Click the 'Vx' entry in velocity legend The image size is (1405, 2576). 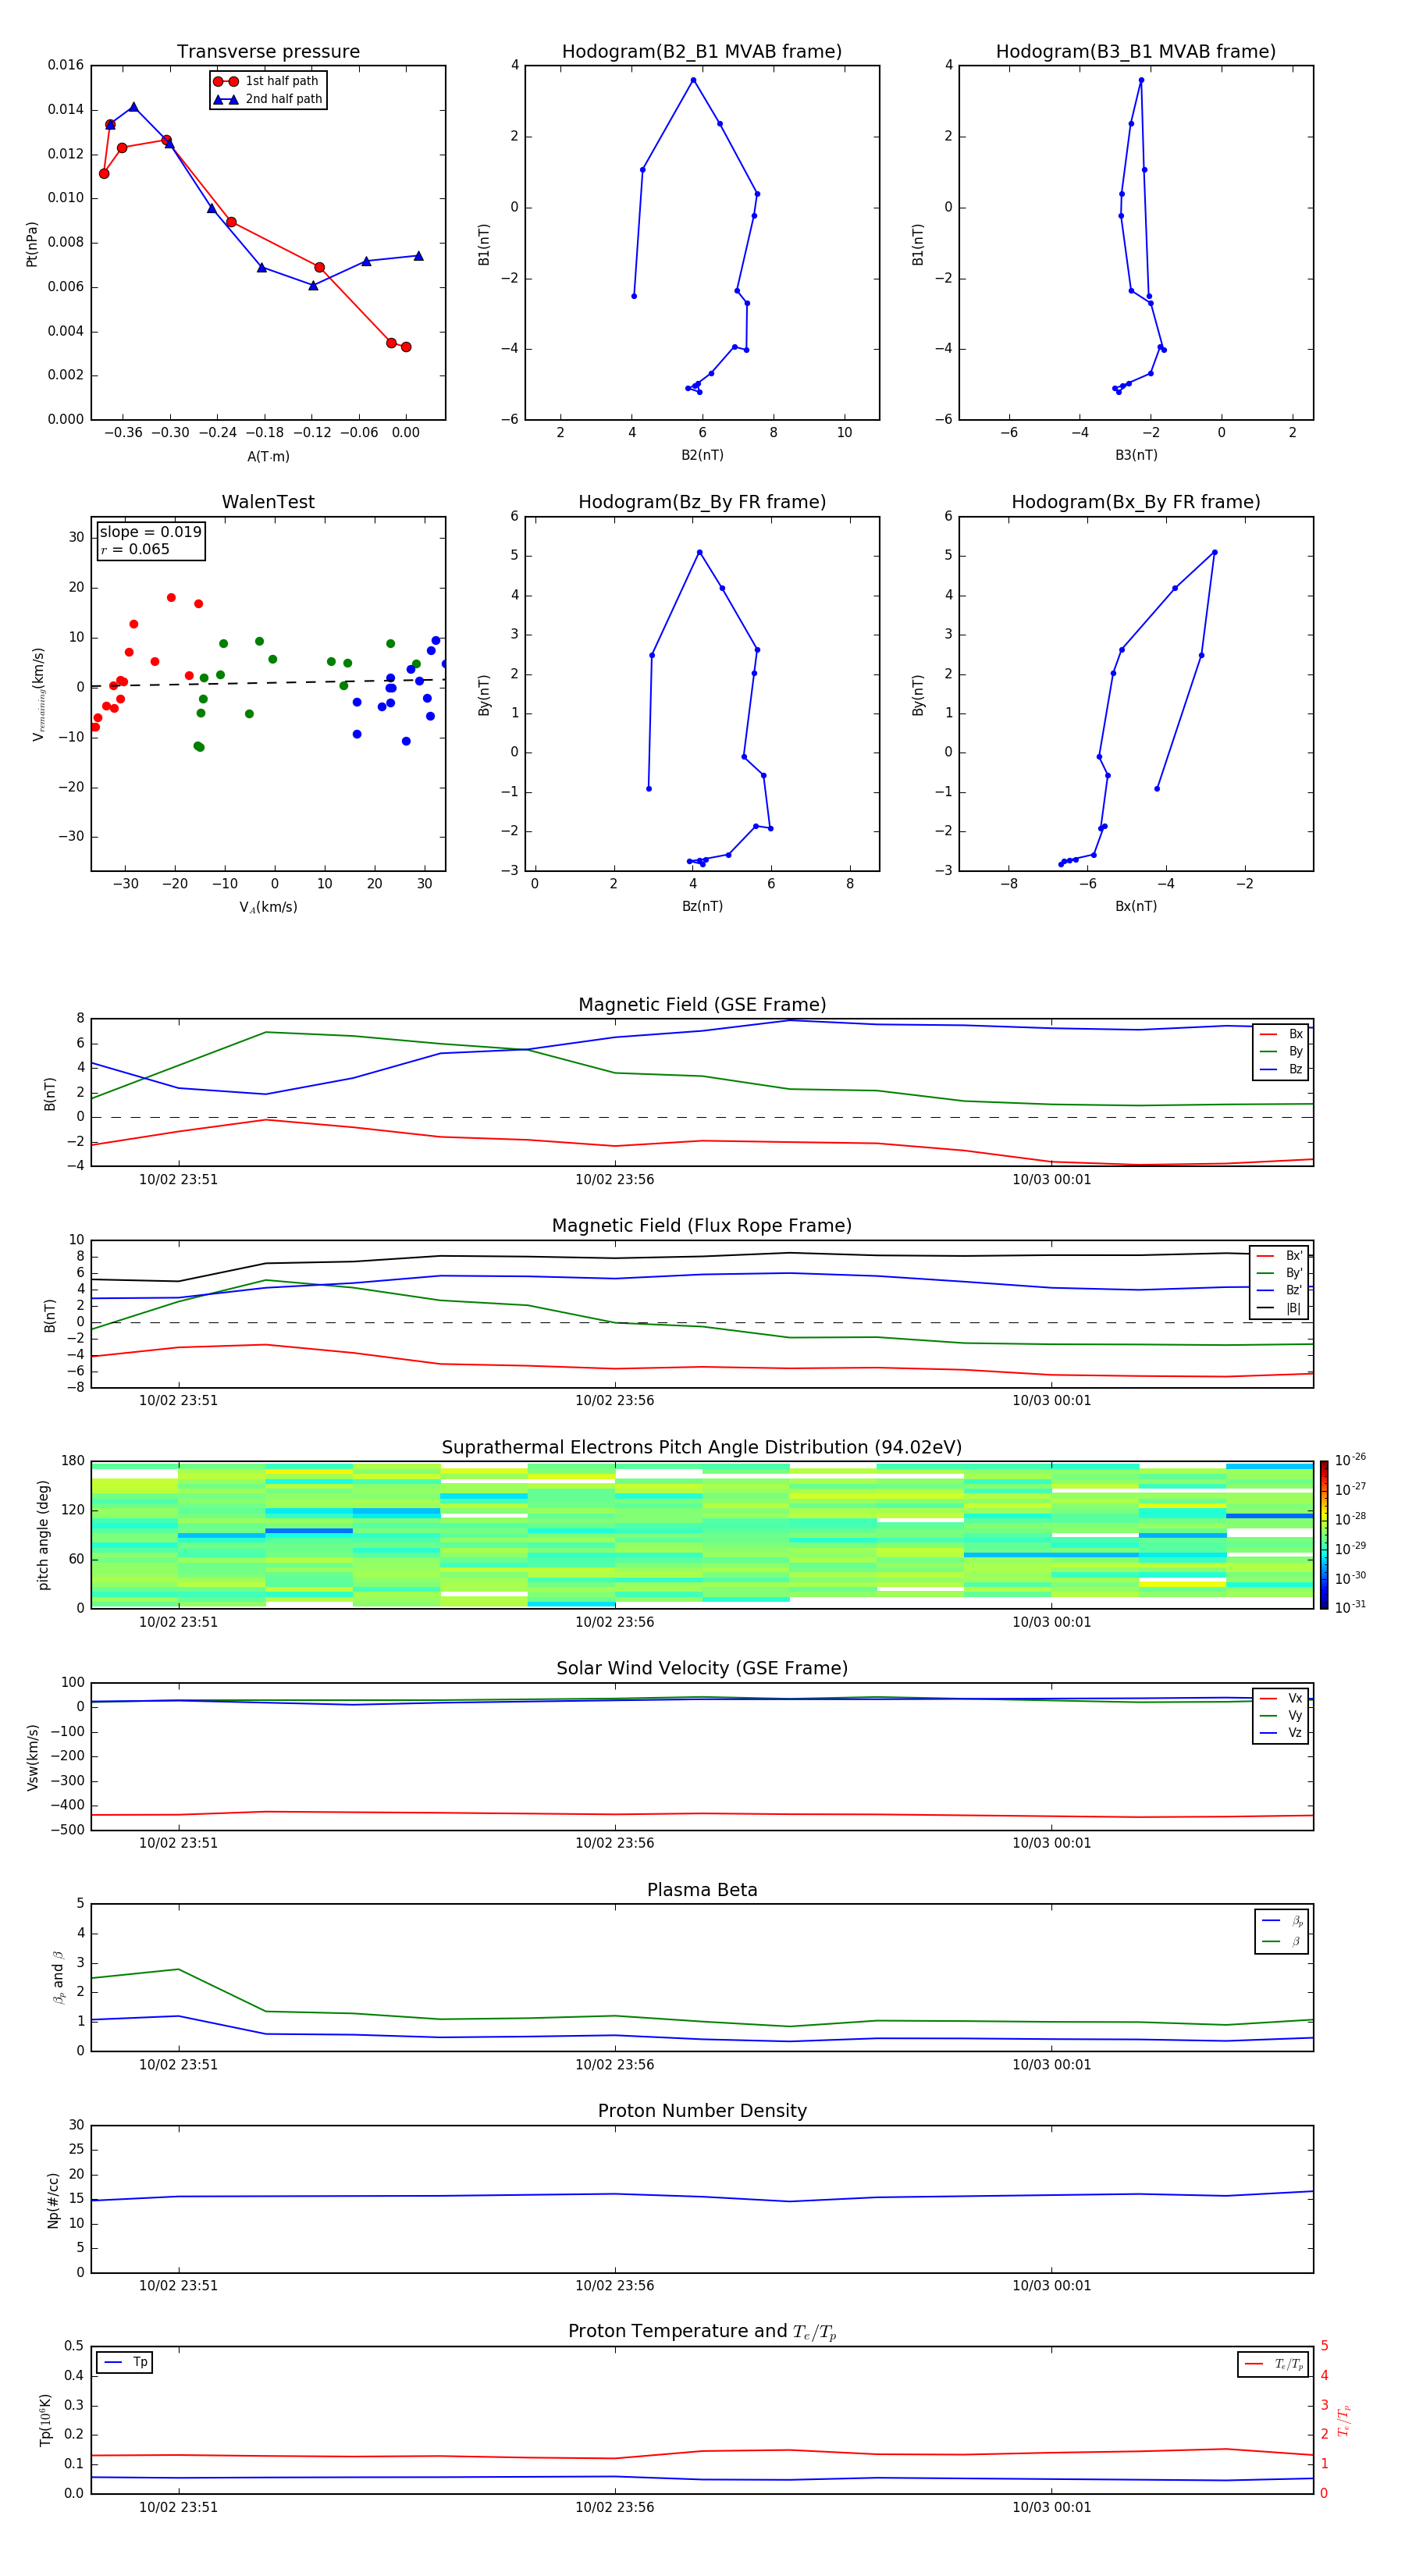point(1281,1698)
